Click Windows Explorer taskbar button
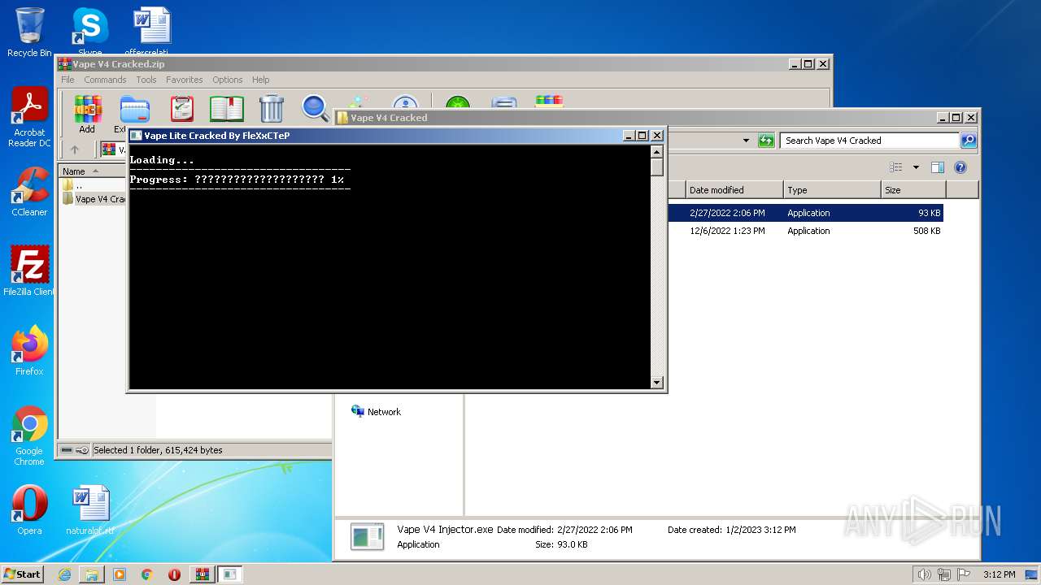The width and height of the screenshot is (1041, 585). point(92,574)
